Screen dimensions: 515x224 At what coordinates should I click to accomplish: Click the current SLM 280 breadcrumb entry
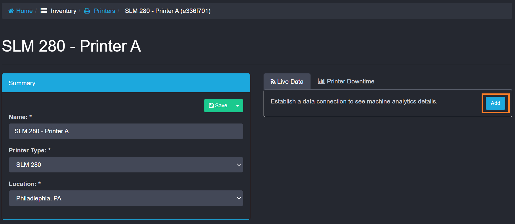click(168, 11)
